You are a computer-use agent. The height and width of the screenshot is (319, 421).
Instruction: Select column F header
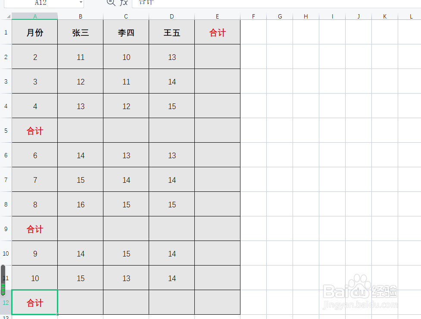[253, 16]
